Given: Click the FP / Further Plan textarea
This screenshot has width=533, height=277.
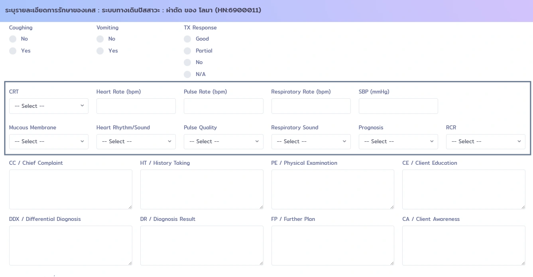Looking at the screenshot, I should coord(332,246).
